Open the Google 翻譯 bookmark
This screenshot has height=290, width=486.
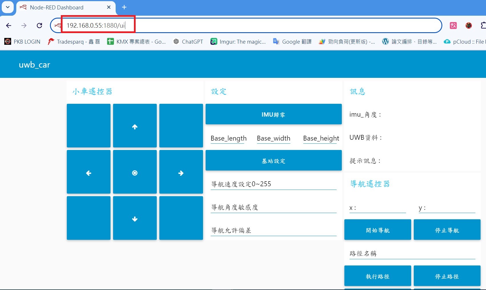(292, 42)
